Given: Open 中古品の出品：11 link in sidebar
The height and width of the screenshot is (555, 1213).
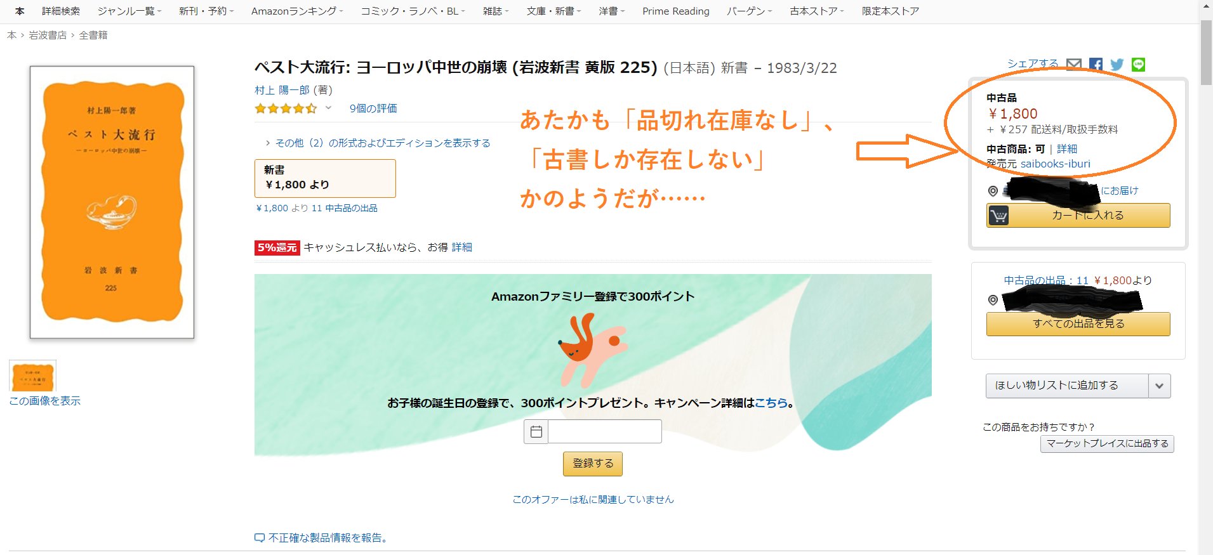Looking at the screenshot, I should [1046, 280].
